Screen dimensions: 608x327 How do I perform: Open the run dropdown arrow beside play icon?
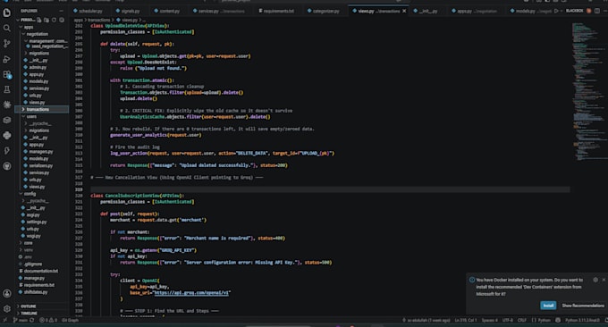(x=562, y=11)
